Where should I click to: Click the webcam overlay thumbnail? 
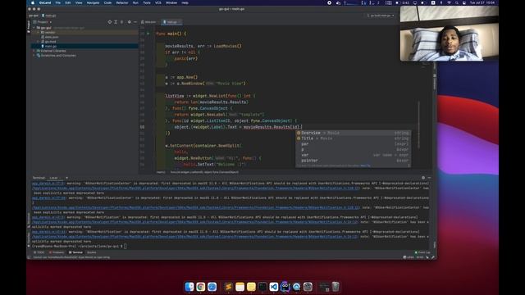(450, 33)
